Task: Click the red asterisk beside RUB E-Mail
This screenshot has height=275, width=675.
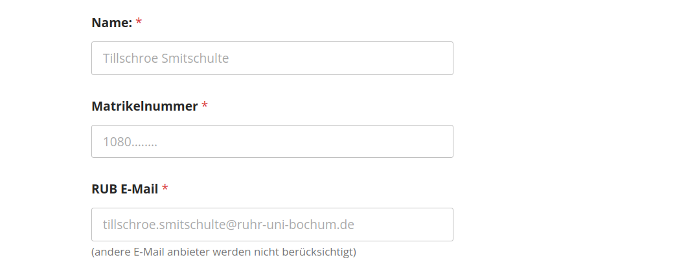Action: pos(165,188)
